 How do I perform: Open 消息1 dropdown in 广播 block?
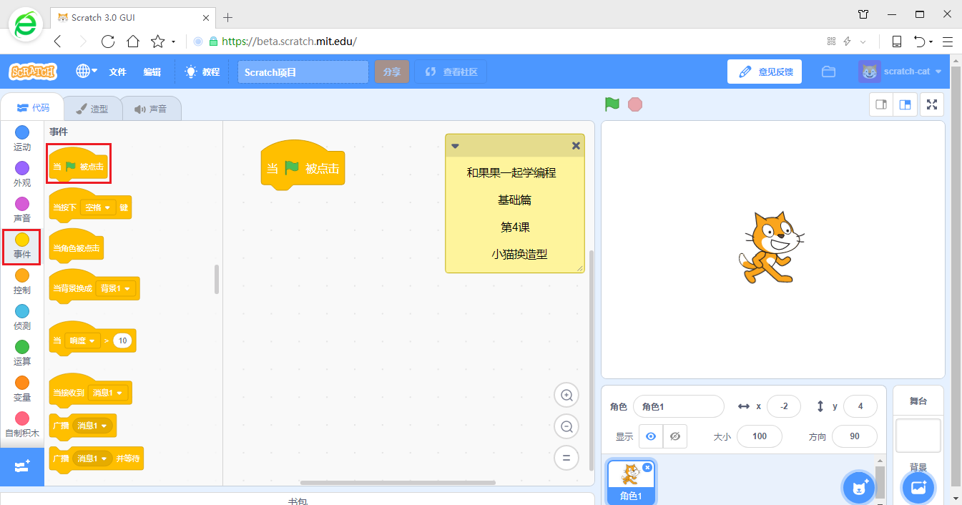tap(92, 426)
